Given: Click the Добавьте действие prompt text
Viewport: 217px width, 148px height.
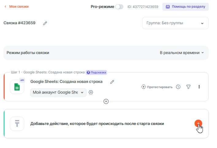Looking at the screenshot, I should [97, 124].
